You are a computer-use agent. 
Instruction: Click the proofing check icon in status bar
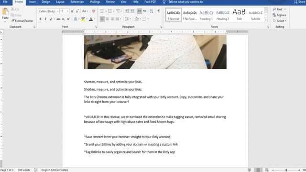36,170
